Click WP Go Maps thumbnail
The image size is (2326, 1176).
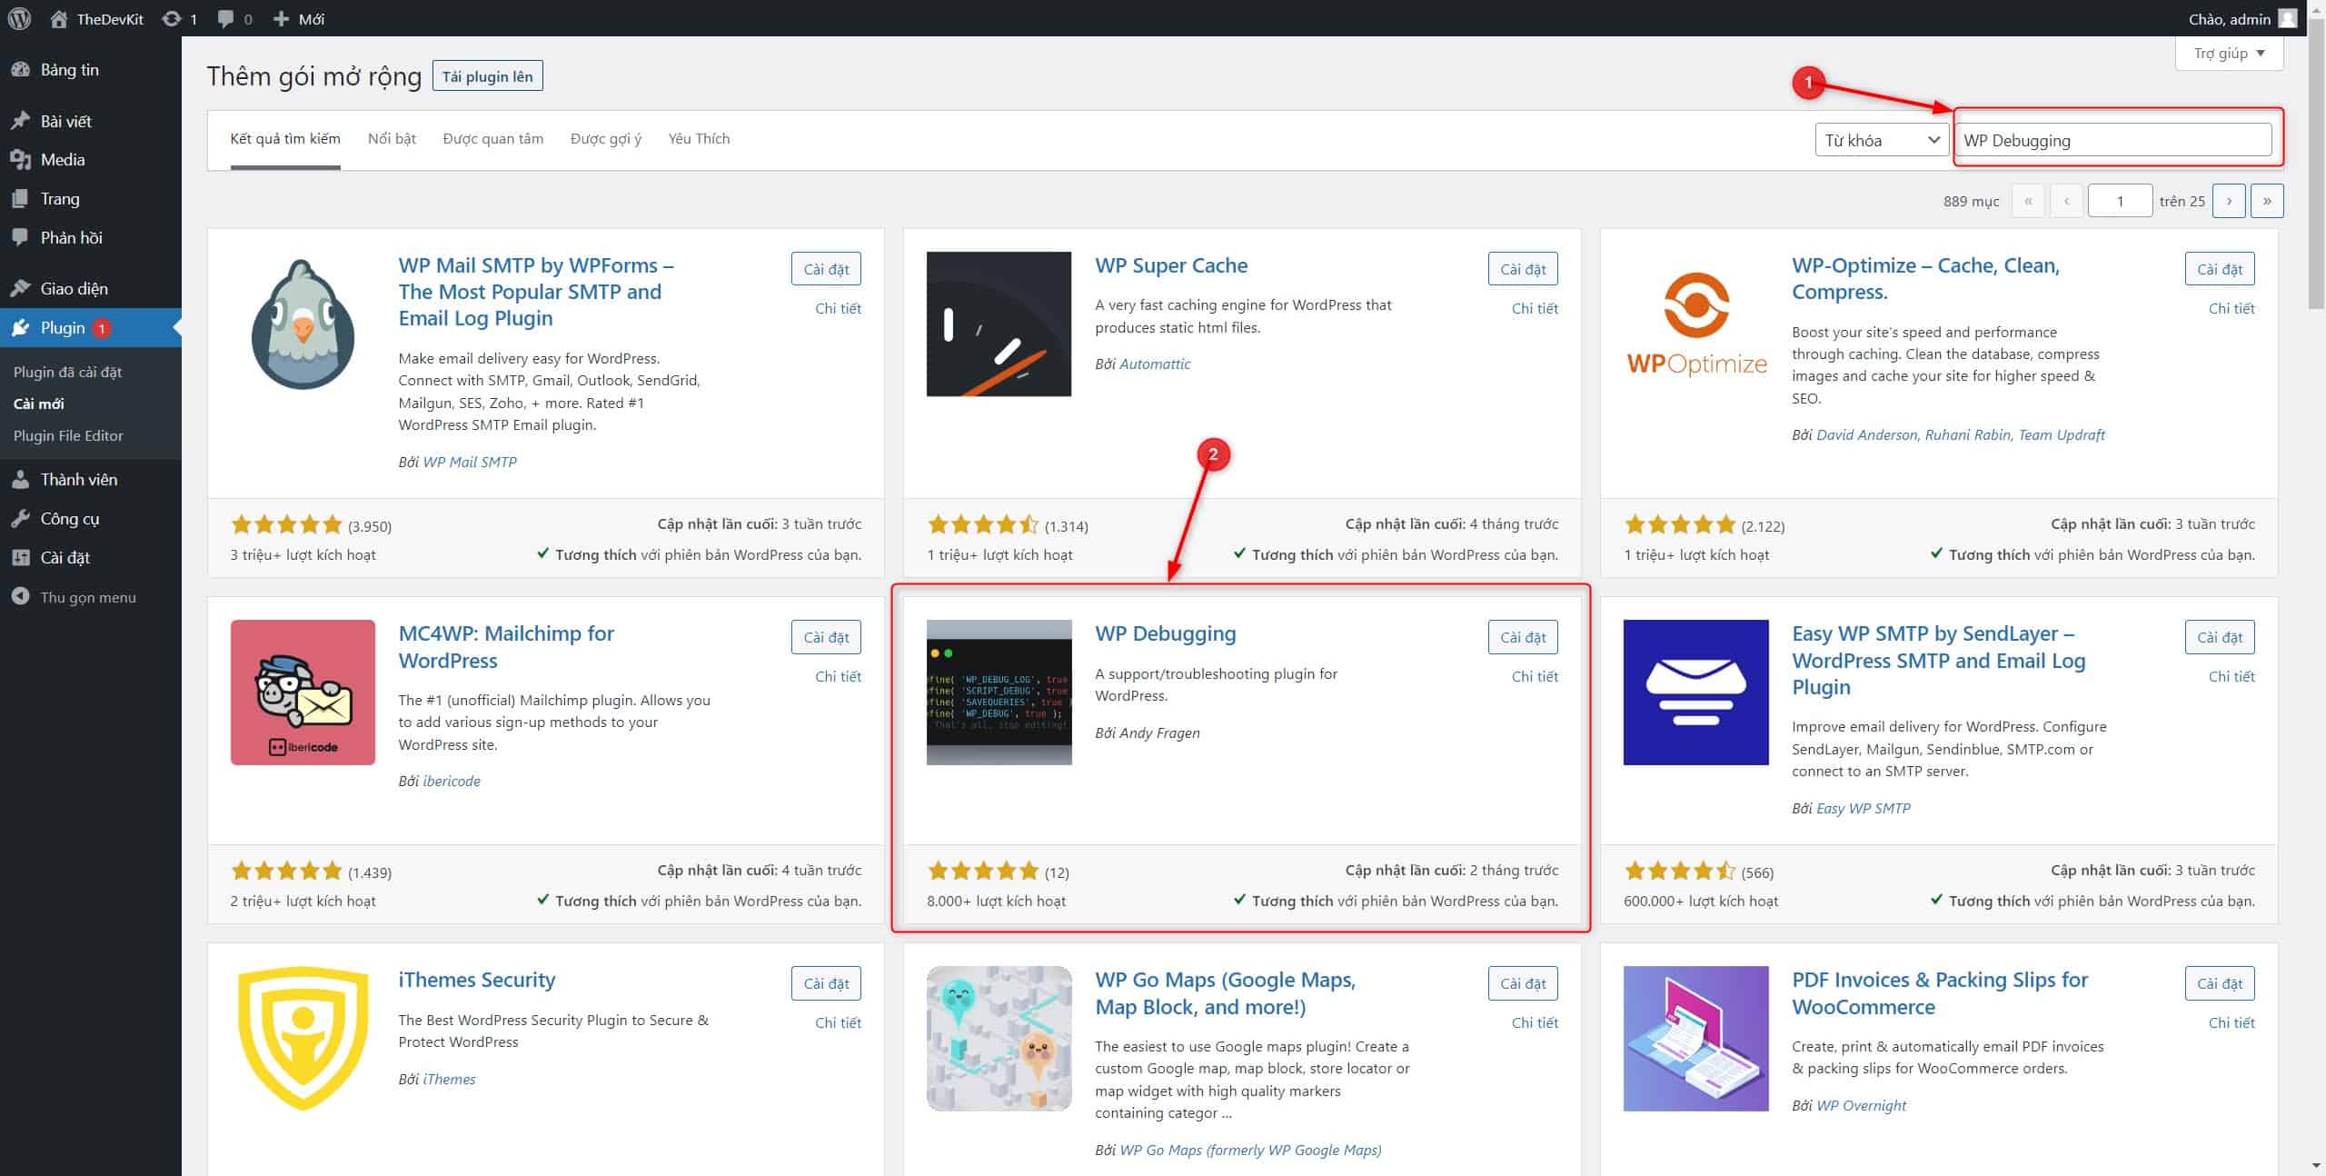pyautogui.click(x=999, y=1039)
